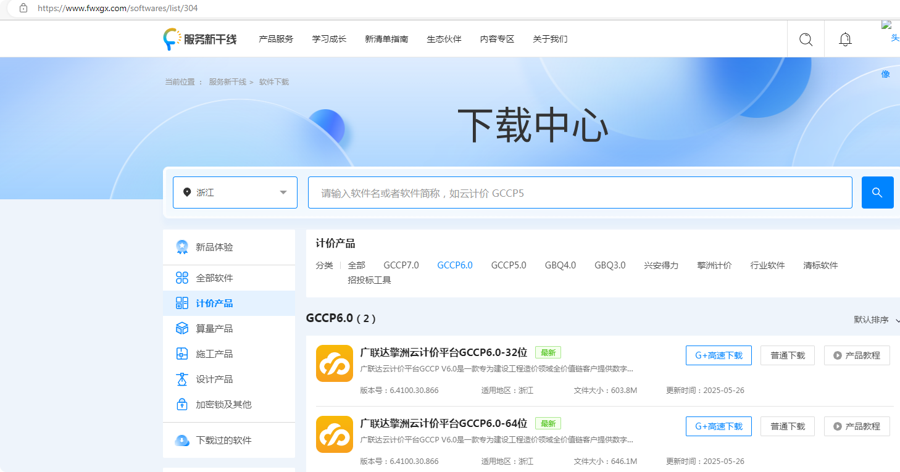
Task: Open the 施工产品 category icon
Action: click(x=181, y=353)
